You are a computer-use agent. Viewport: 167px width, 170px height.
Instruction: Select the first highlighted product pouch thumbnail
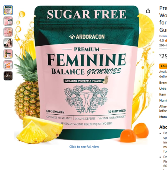tap(8, 10)
